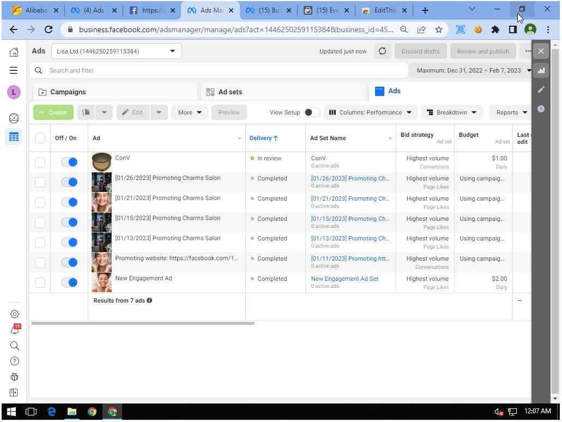Open the Columns: Performance dropdown
Viewport: 562px width, 422px height.
pos(370,112)
